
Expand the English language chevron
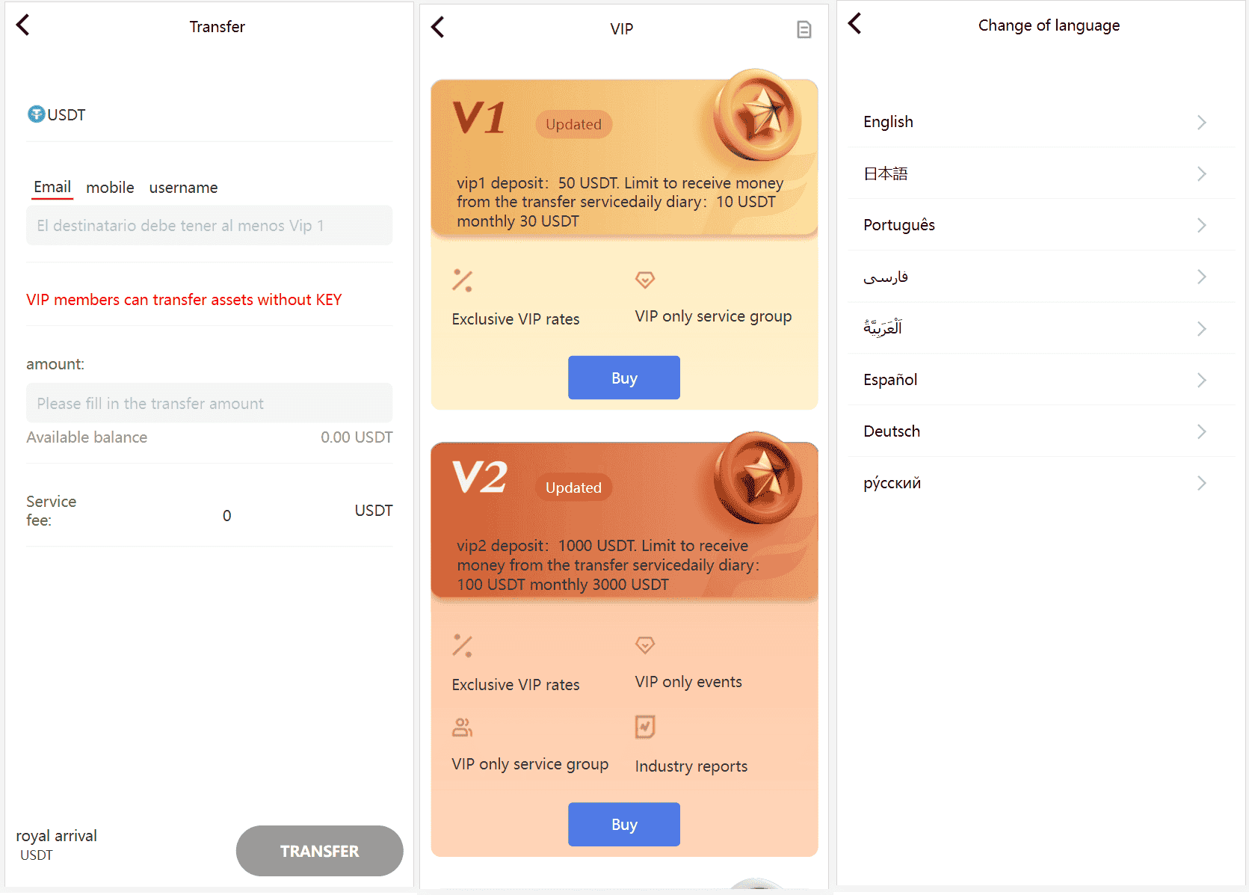[1202, 123]
